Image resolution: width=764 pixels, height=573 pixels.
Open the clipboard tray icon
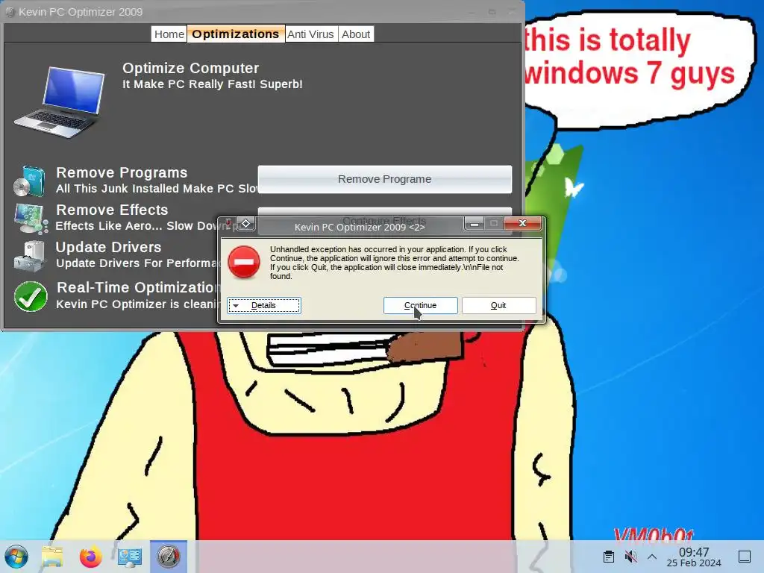click(609, 557)
